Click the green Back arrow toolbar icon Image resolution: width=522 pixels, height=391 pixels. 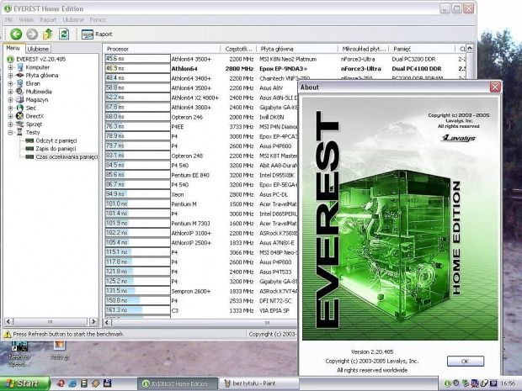click(x=16, y=34)
